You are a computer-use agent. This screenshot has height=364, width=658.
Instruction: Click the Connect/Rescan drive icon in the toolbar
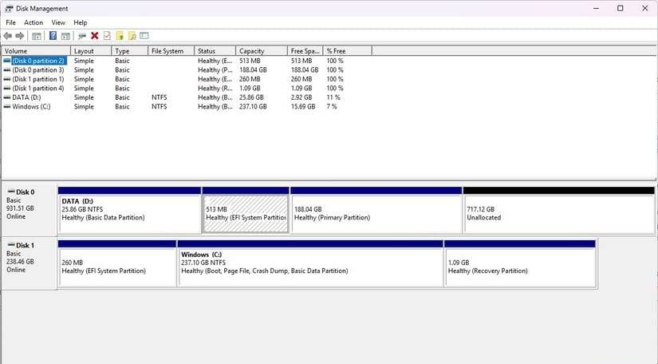pyautogui.click(x=82, y=36)
